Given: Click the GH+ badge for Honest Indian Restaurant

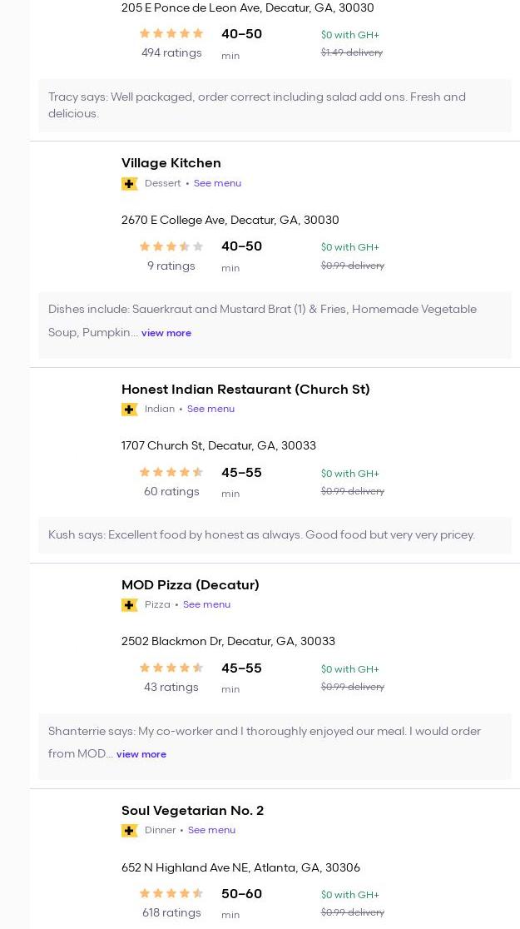Looking at the screenshot, I should (129, 410).
